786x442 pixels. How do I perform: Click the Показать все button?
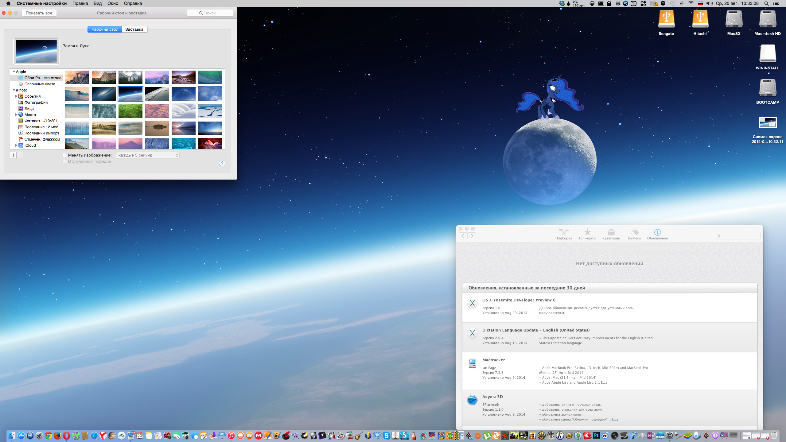[x=39, y=13]
